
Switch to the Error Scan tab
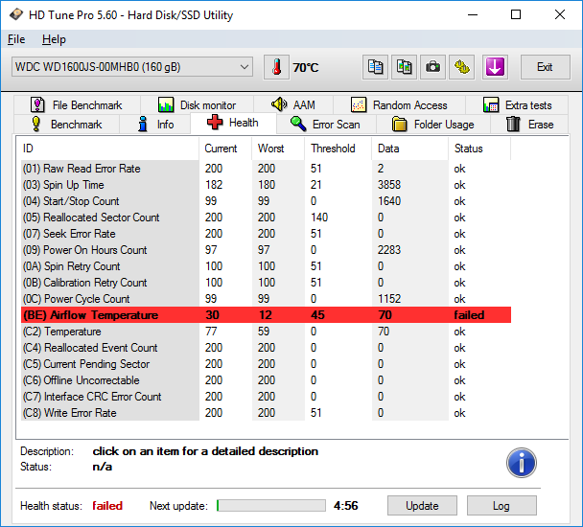click(326, 125)
